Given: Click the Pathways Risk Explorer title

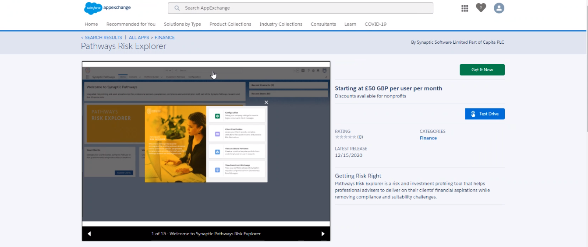Looking at the screenshot, I should 124,46.
